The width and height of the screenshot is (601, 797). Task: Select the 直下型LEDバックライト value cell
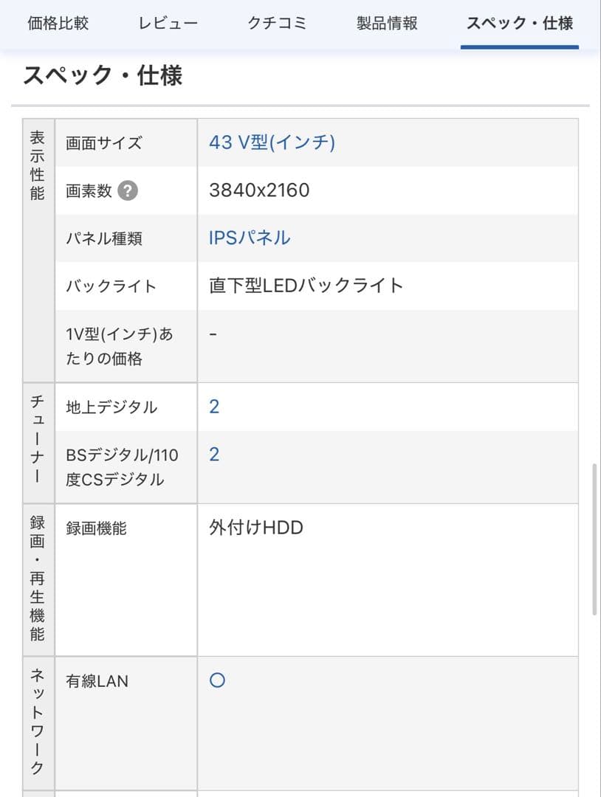[306, 286]
